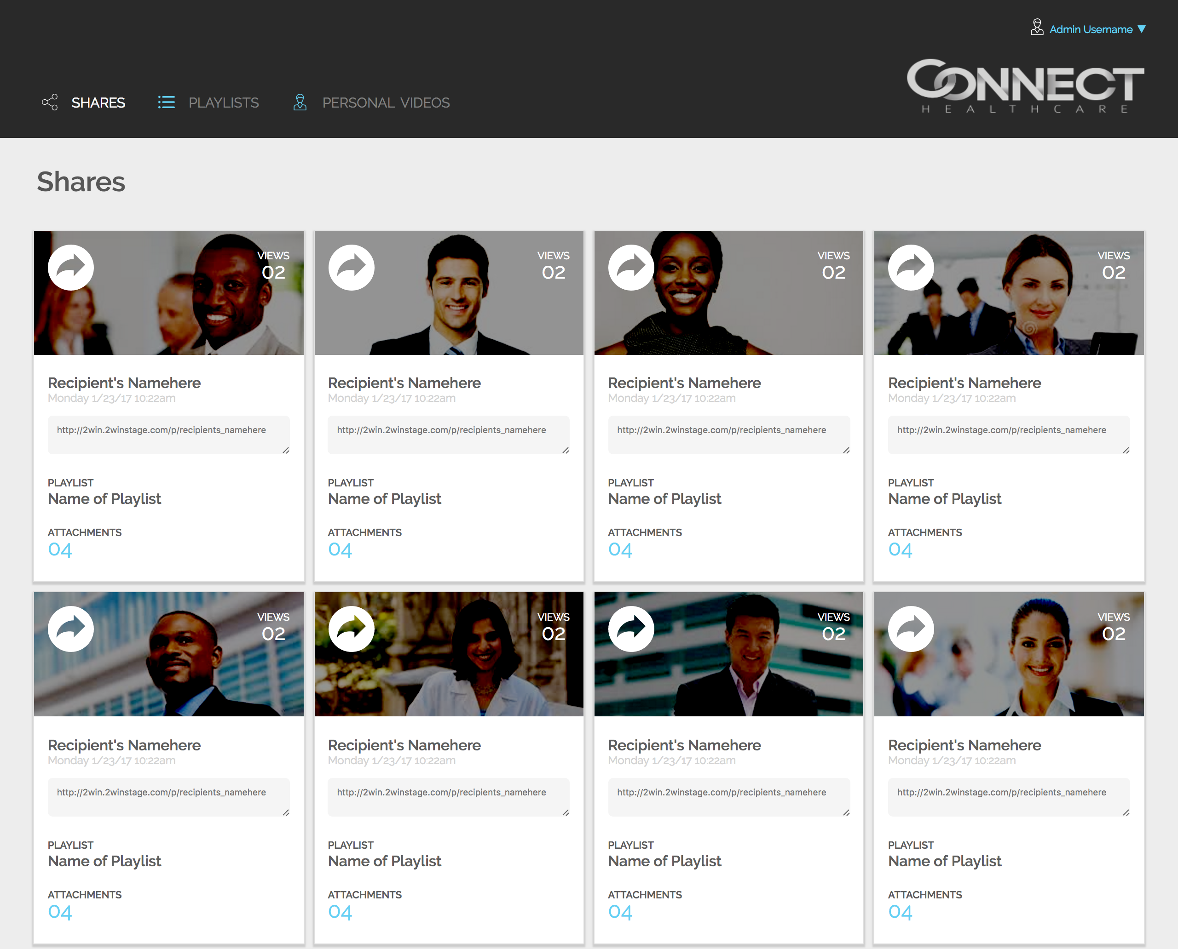Click share arrow on first card, top row
The width and height of the screenshot is (1178, 949).
70,267
